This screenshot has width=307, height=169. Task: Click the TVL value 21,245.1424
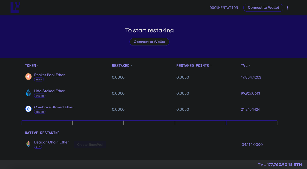coord(250,109)
